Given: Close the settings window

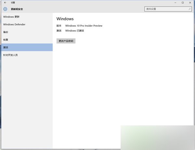Looking at the screenshot, I should click(190, 3).
